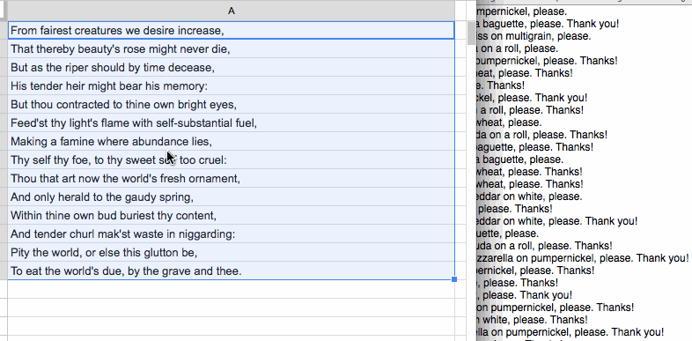Select the first empty cell below the sonnet

point(231,289)
